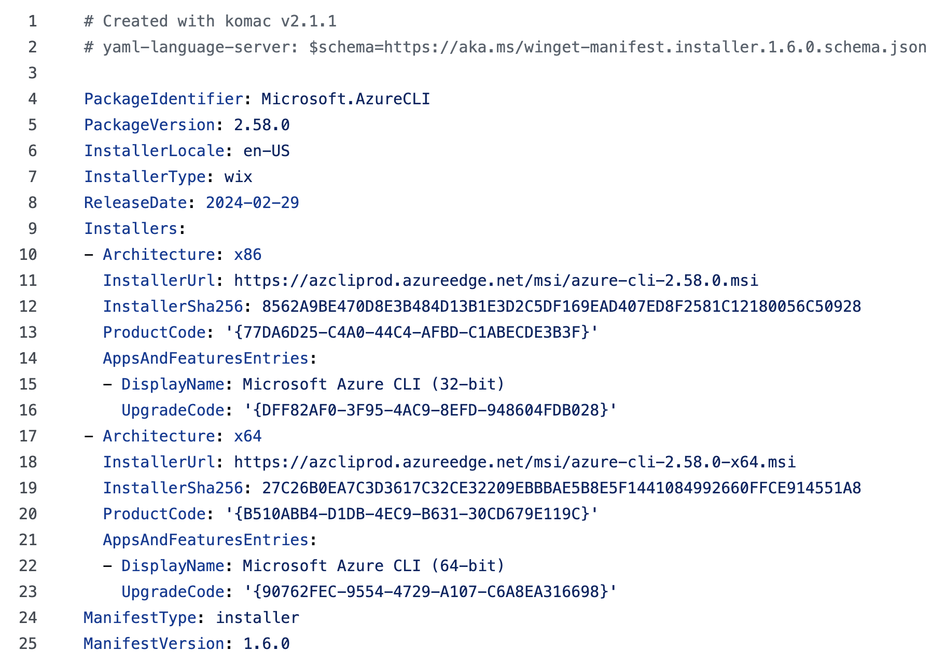Click the SHA256 hash starting with 27C26B0E
Viewport: 945px width, 664px height.
(x=561, y=488)
